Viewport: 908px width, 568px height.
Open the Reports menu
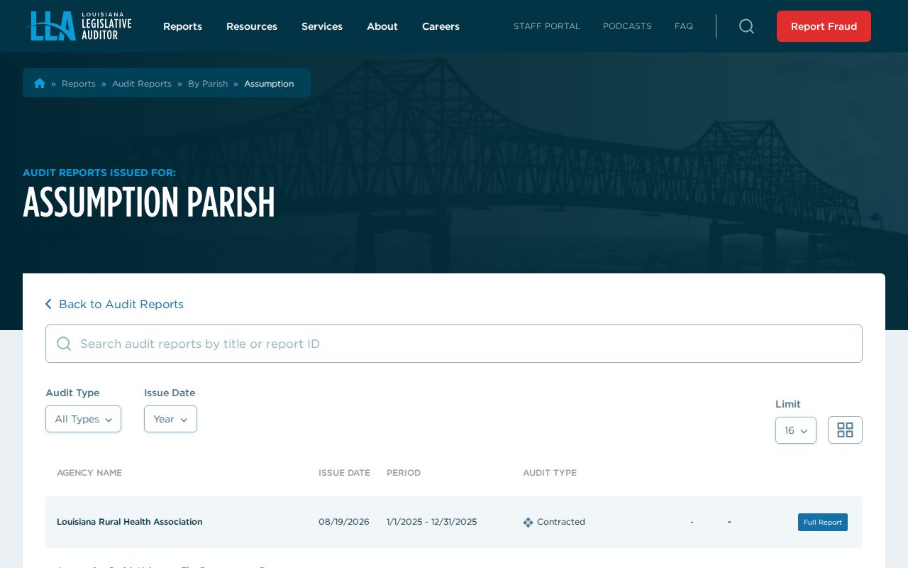(182, 26)
